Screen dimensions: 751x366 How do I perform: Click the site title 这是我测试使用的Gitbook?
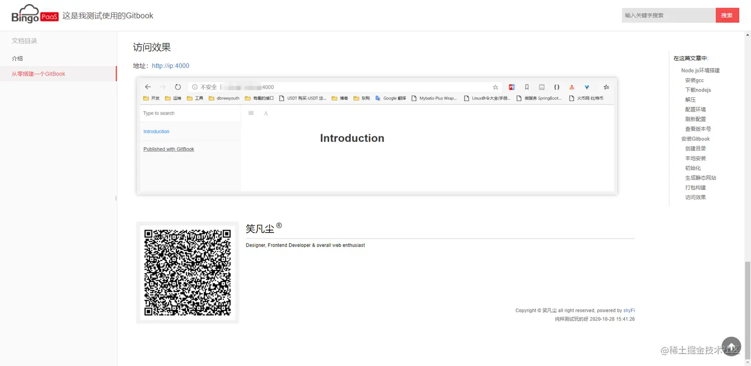[x=108, y=15]
